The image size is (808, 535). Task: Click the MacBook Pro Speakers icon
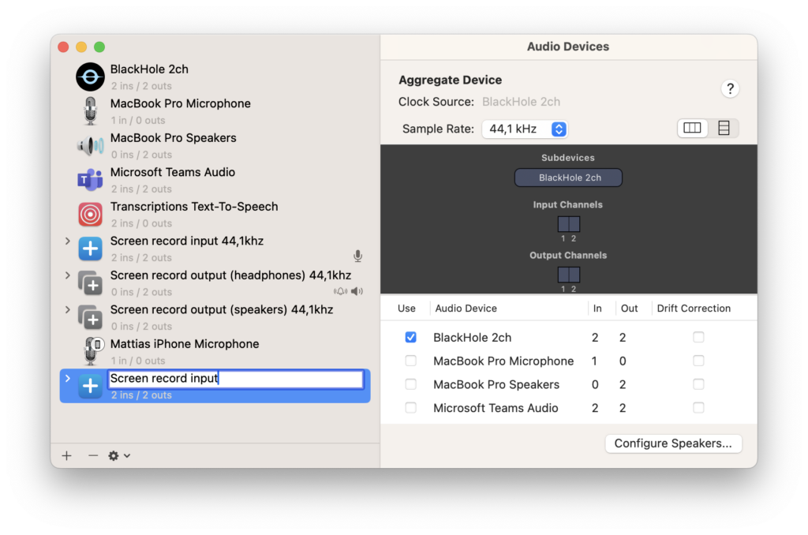90,145
